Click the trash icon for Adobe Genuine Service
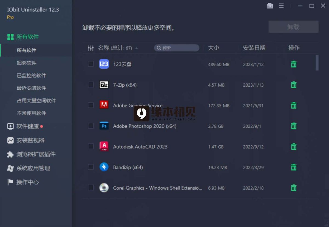The image size is (329, 227). [294, 105]
